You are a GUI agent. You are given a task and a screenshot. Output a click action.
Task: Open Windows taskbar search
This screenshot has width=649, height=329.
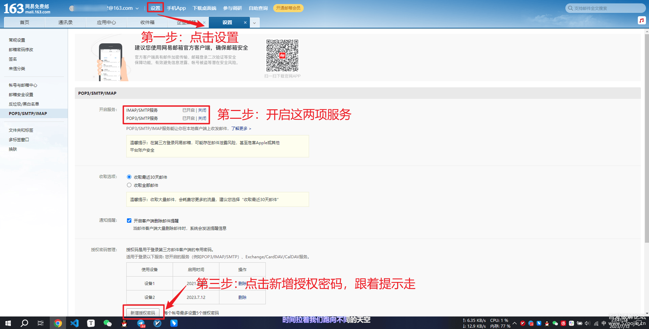[x=24, y=323]
